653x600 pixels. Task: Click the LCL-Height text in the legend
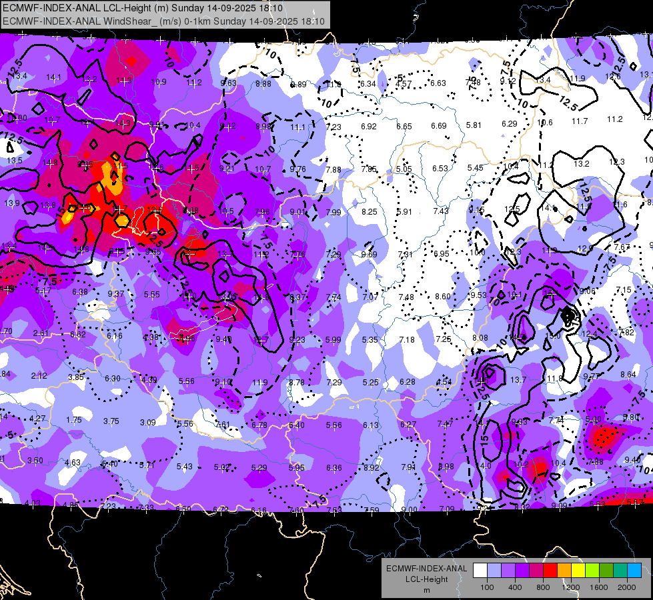[x=426, y=579]
